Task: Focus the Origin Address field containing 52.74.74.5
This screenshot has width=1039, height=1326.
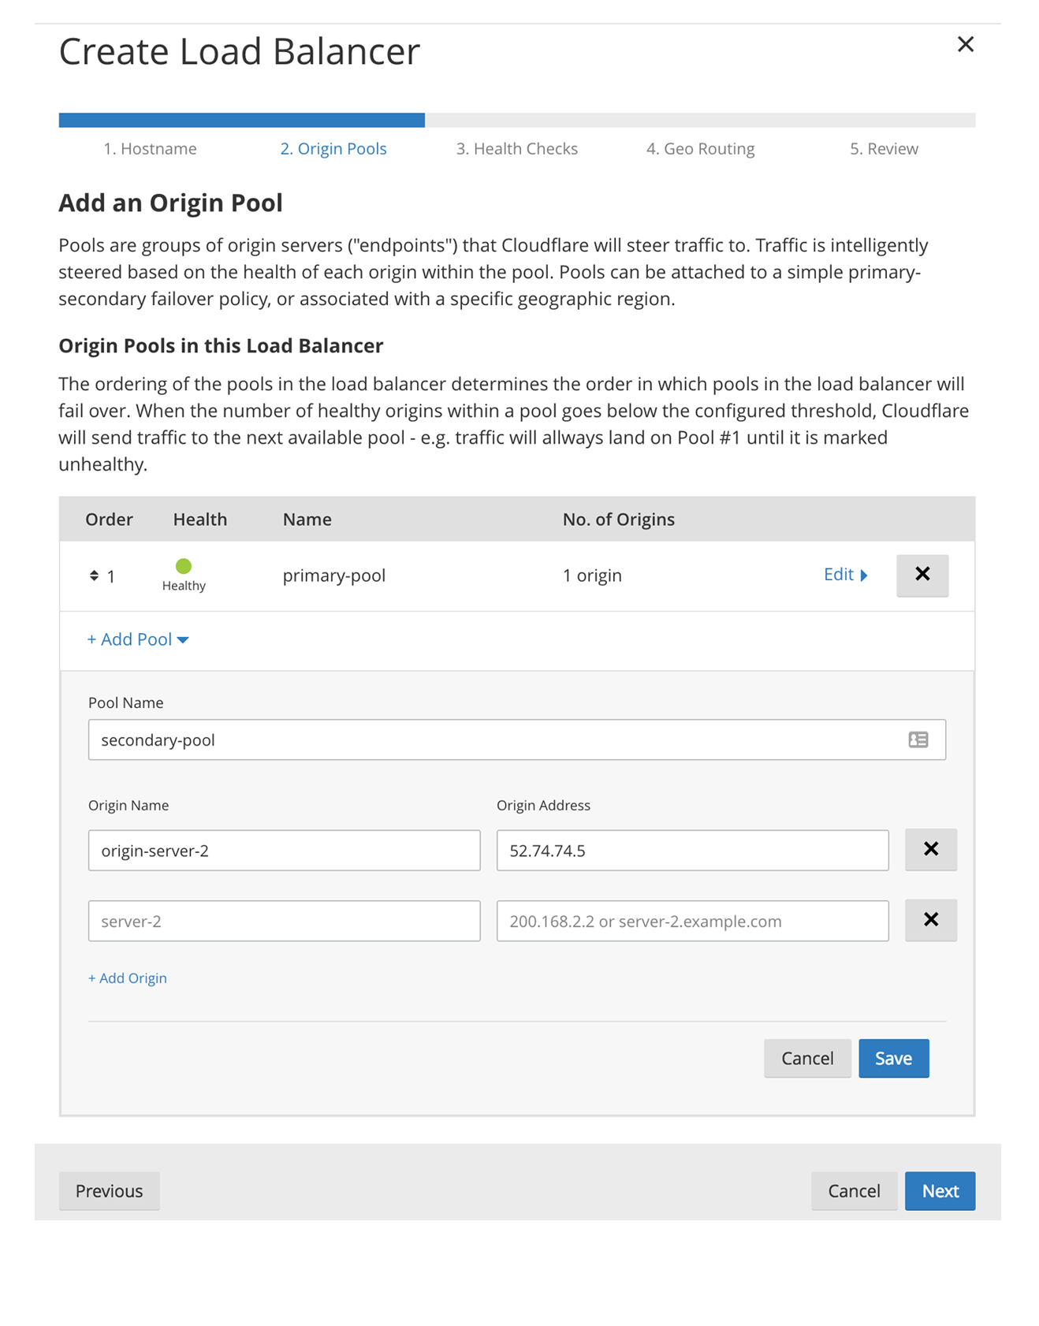Action: (x=691, y=851)
